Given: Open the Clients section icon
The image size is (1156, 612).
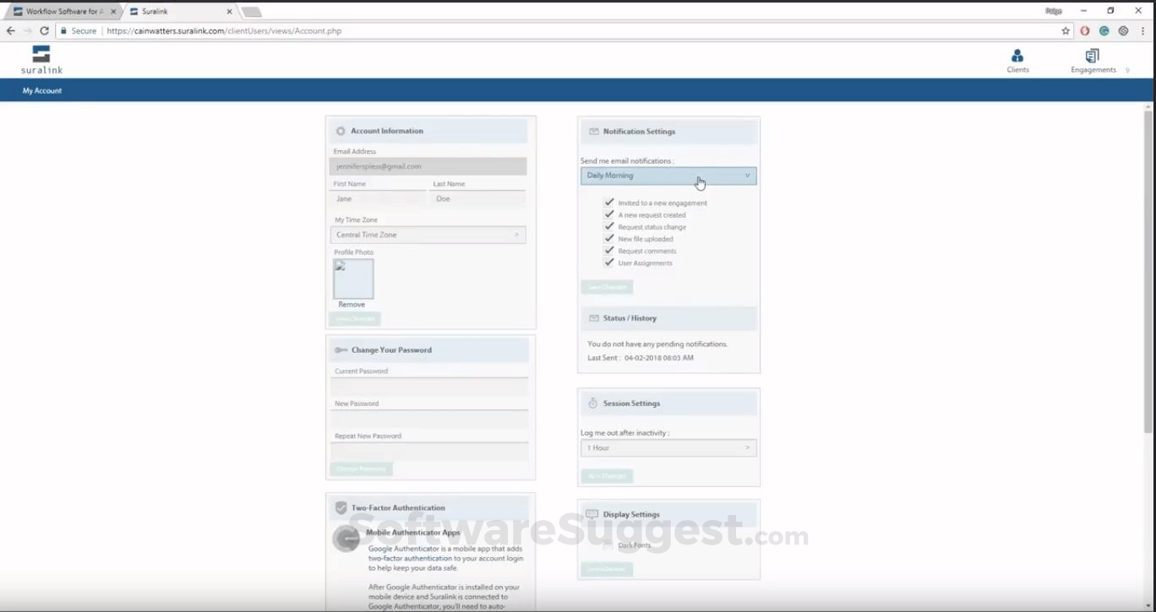Looking at the screenshot, I should [x=1017, y=59].
